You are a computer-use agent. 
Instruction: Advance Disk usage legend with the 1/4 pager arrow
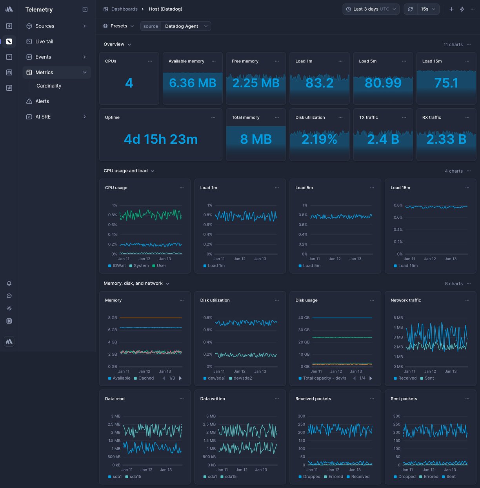(371, 378)
